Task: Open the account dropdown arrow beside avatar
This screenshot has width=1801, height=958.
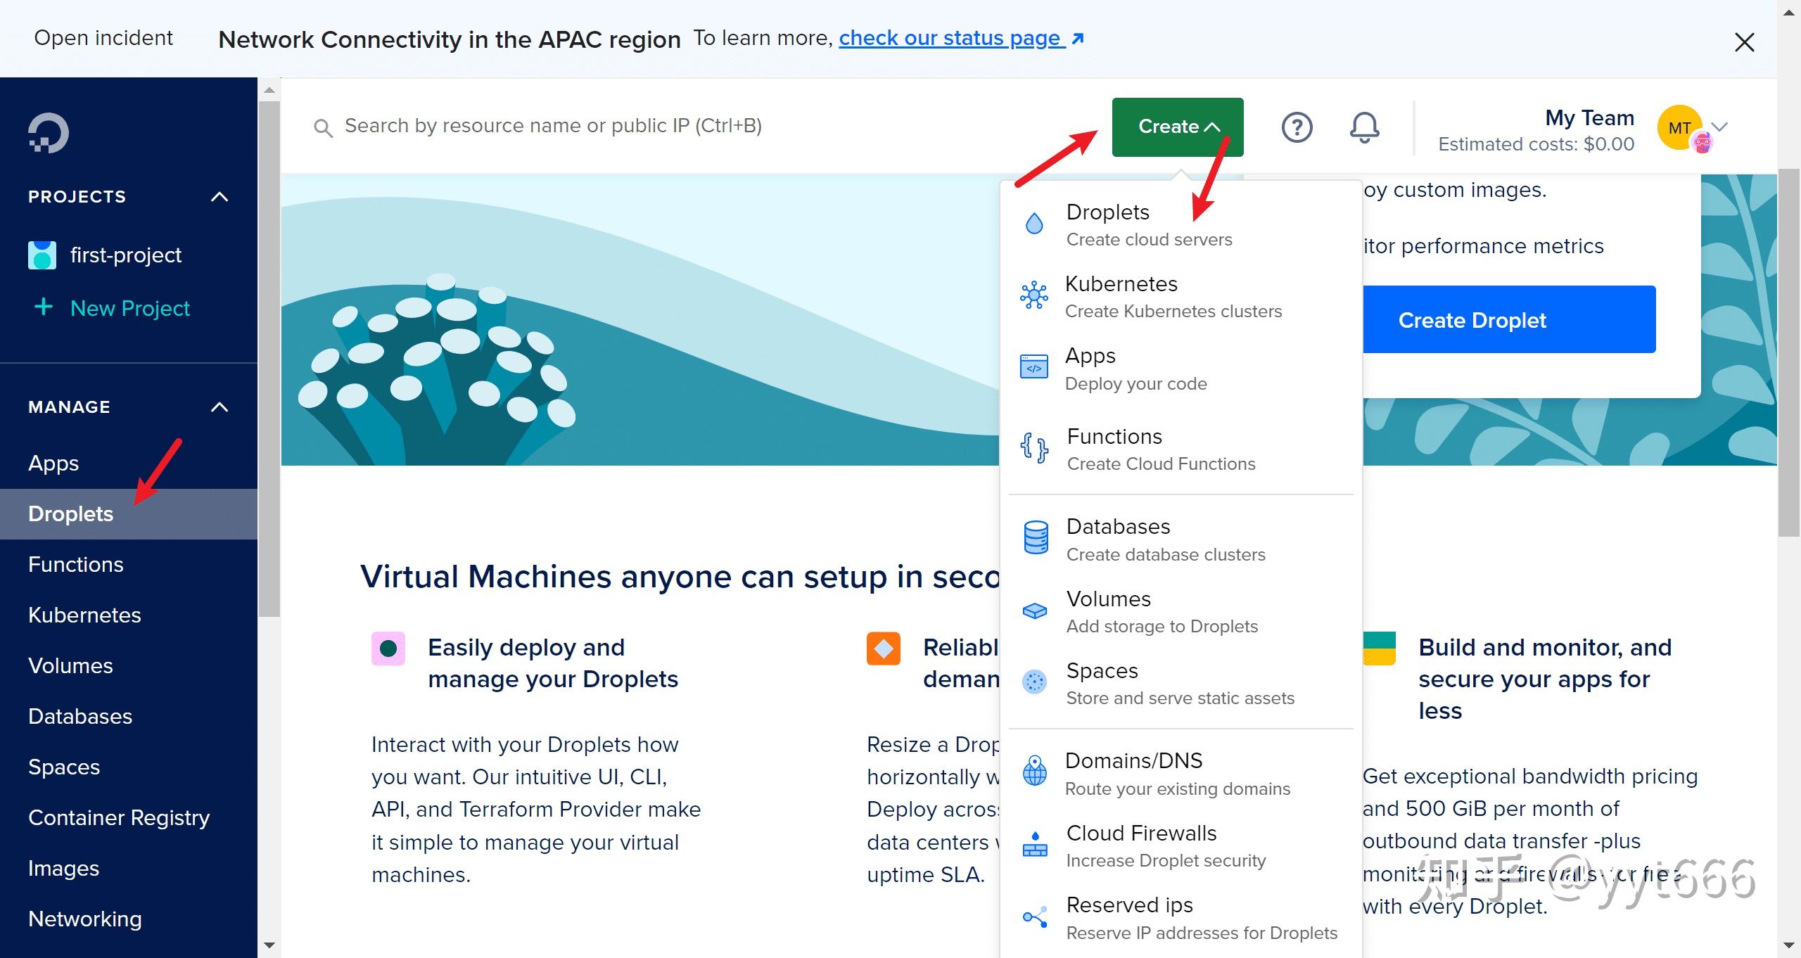Action: point(1719,127)
